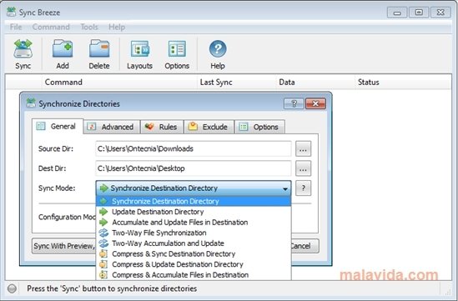Open the Command menu
Viewport: 458px width, 301px height.
coord(51,28)
